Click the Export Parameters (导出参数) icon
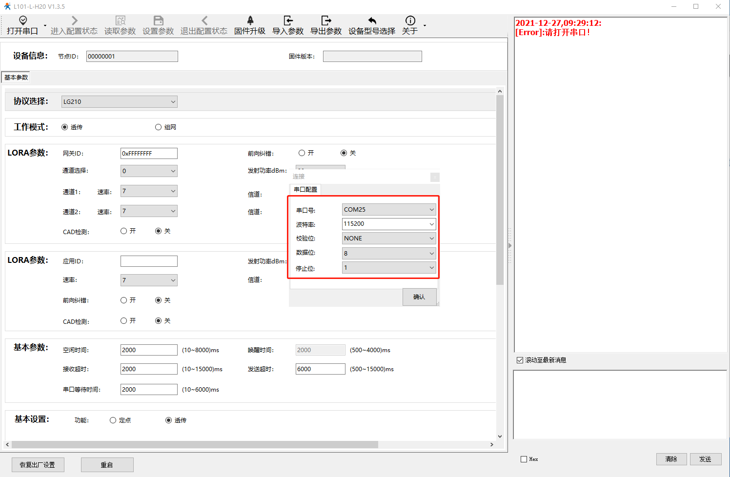 (x=326, y=20)
